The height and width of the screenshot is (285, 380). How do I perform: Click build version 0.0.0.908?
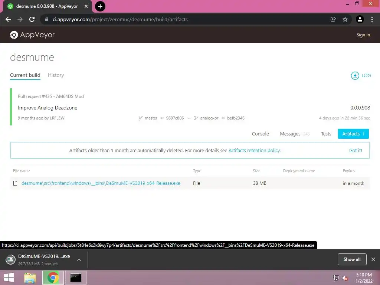pyautogui.click(x=360, y=108)
